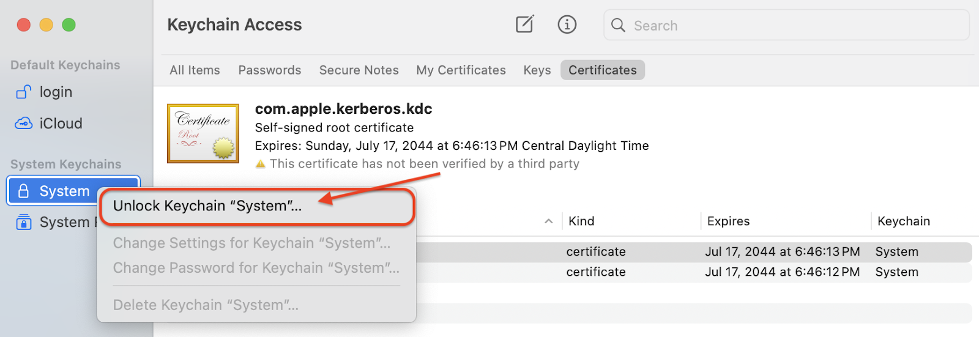Click the open padlock icon beside login
Screen dimensions: 979x337
pos(23,92)
